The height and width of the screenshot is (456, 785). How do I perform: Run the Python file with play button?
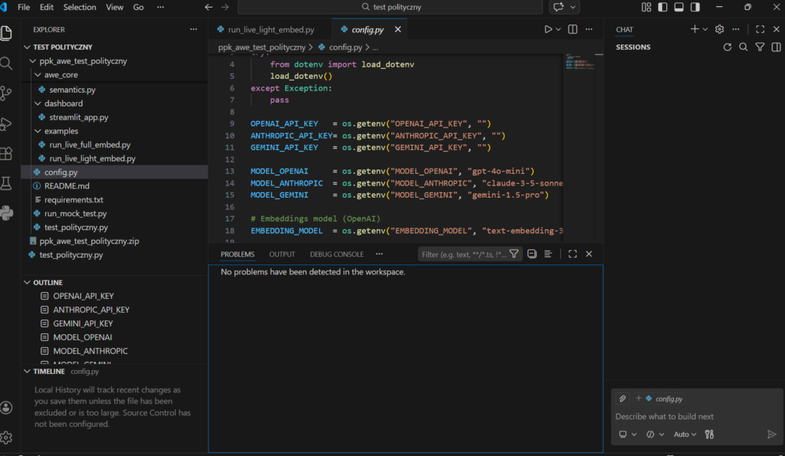(x=547, y=30)
